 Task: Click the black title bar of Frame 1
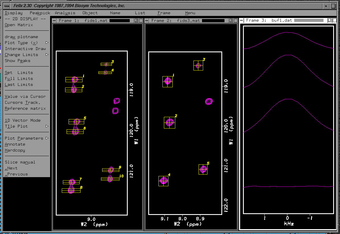pos(119,21)
